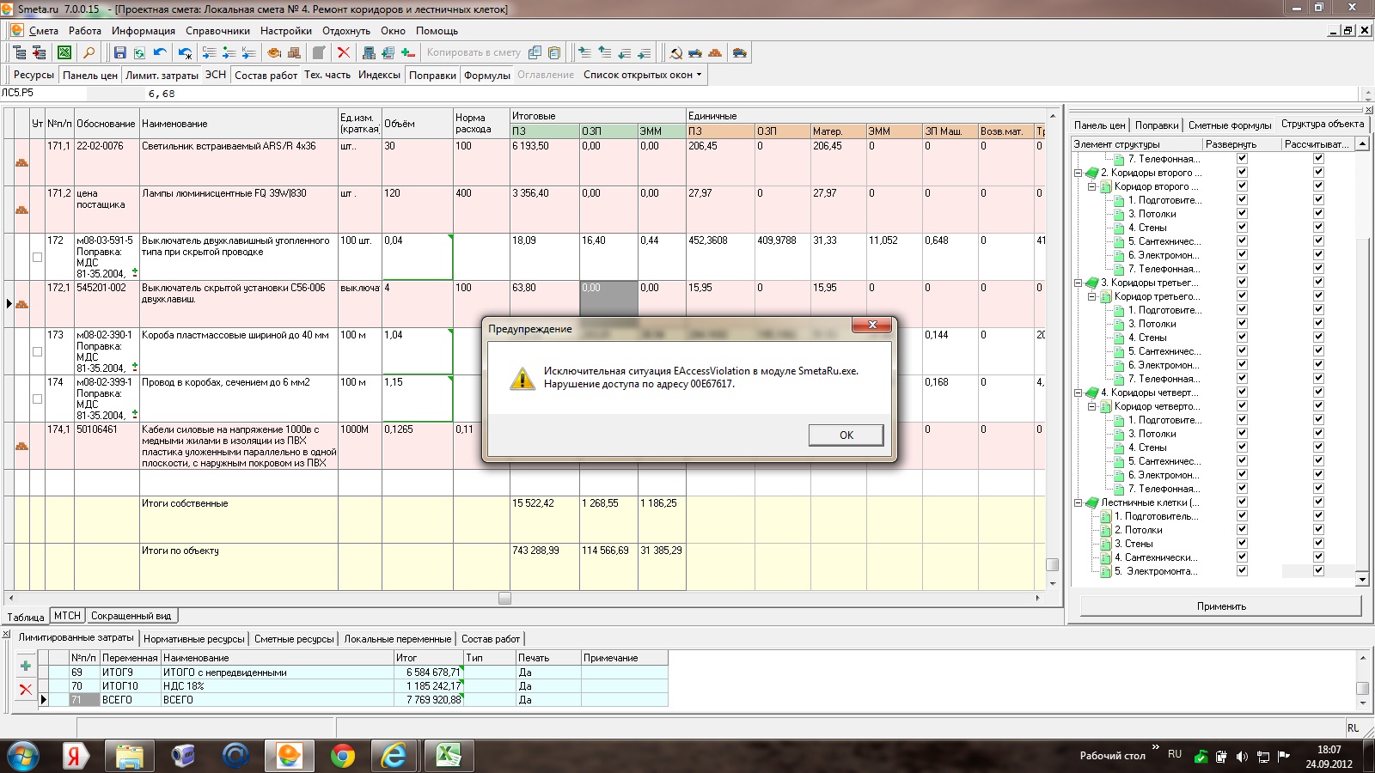Open Internet Explorer from the taskbar
Viewport: 1375px width, 773px height.
(394, 756)
